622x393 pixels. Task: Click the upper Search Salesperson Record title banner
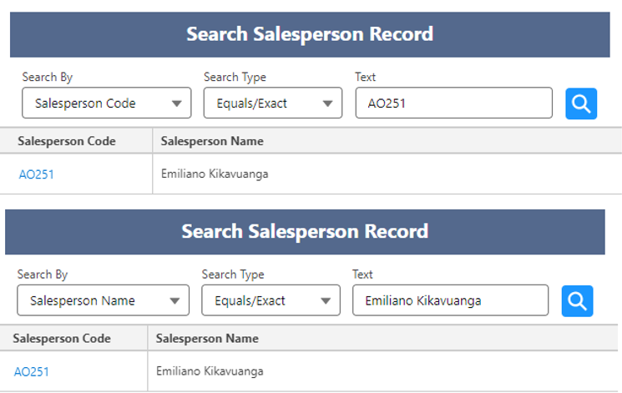coord(310,34)
